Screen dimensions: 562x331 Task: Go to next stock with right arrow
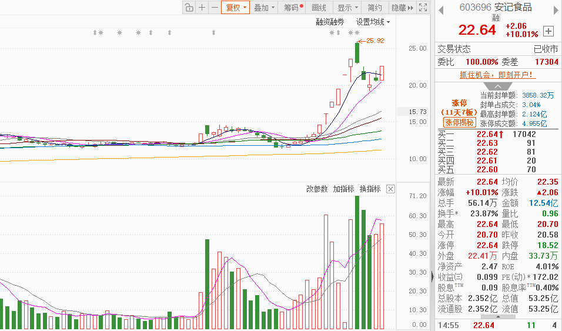click(x=556, y=11)
